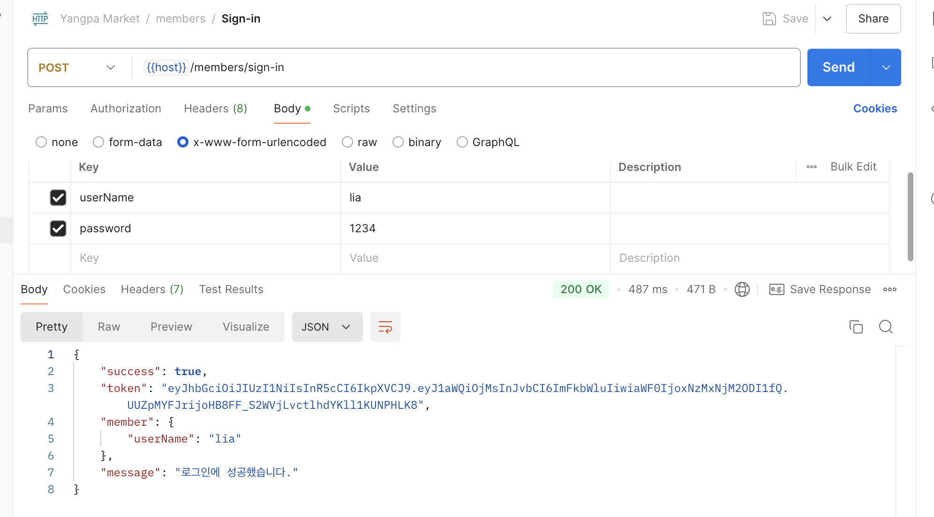This screenshot has width=934, height=517.
Task: Open response options three-dots menu
Action: [889, 289]
